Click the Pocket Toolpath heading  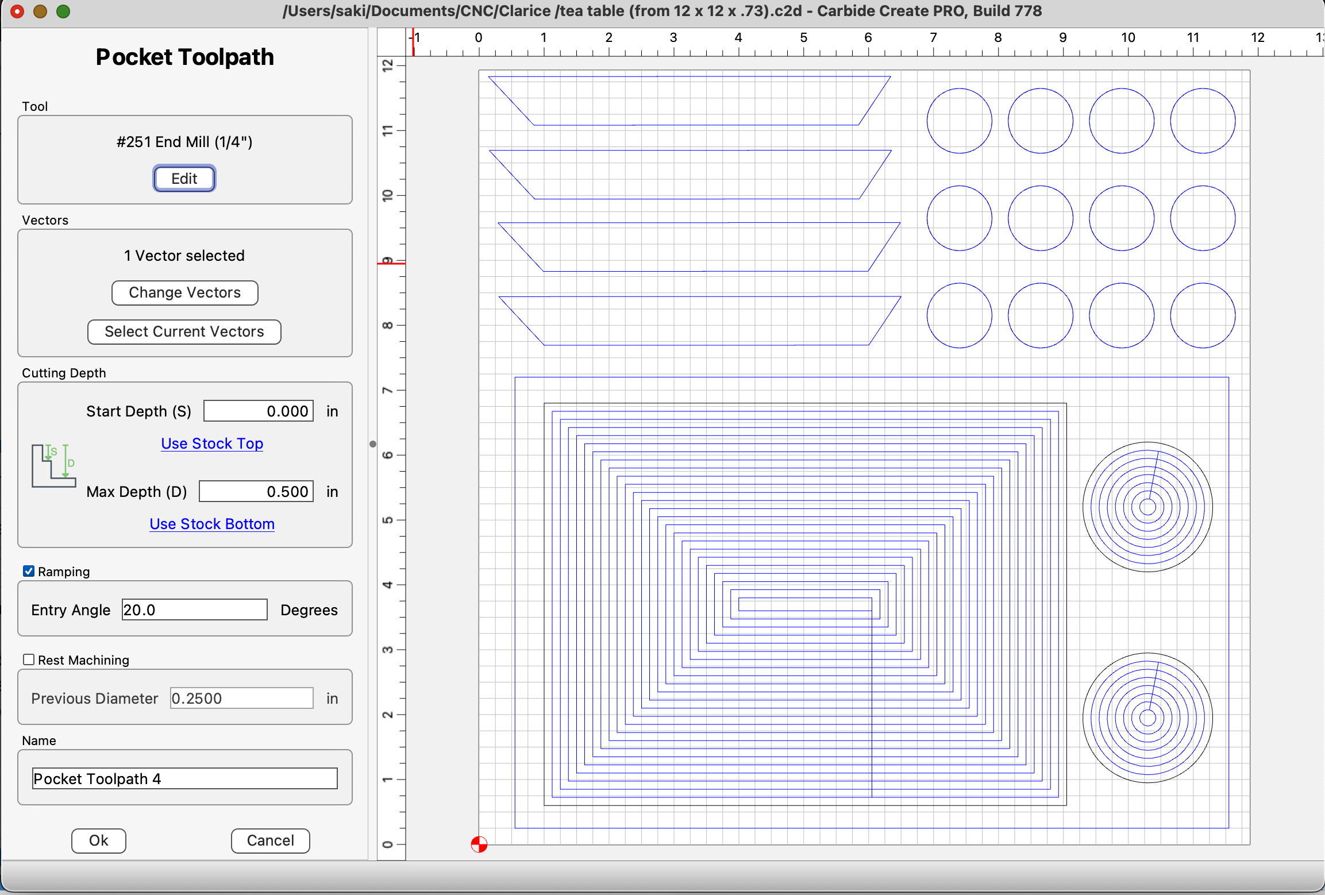(184, 57)
